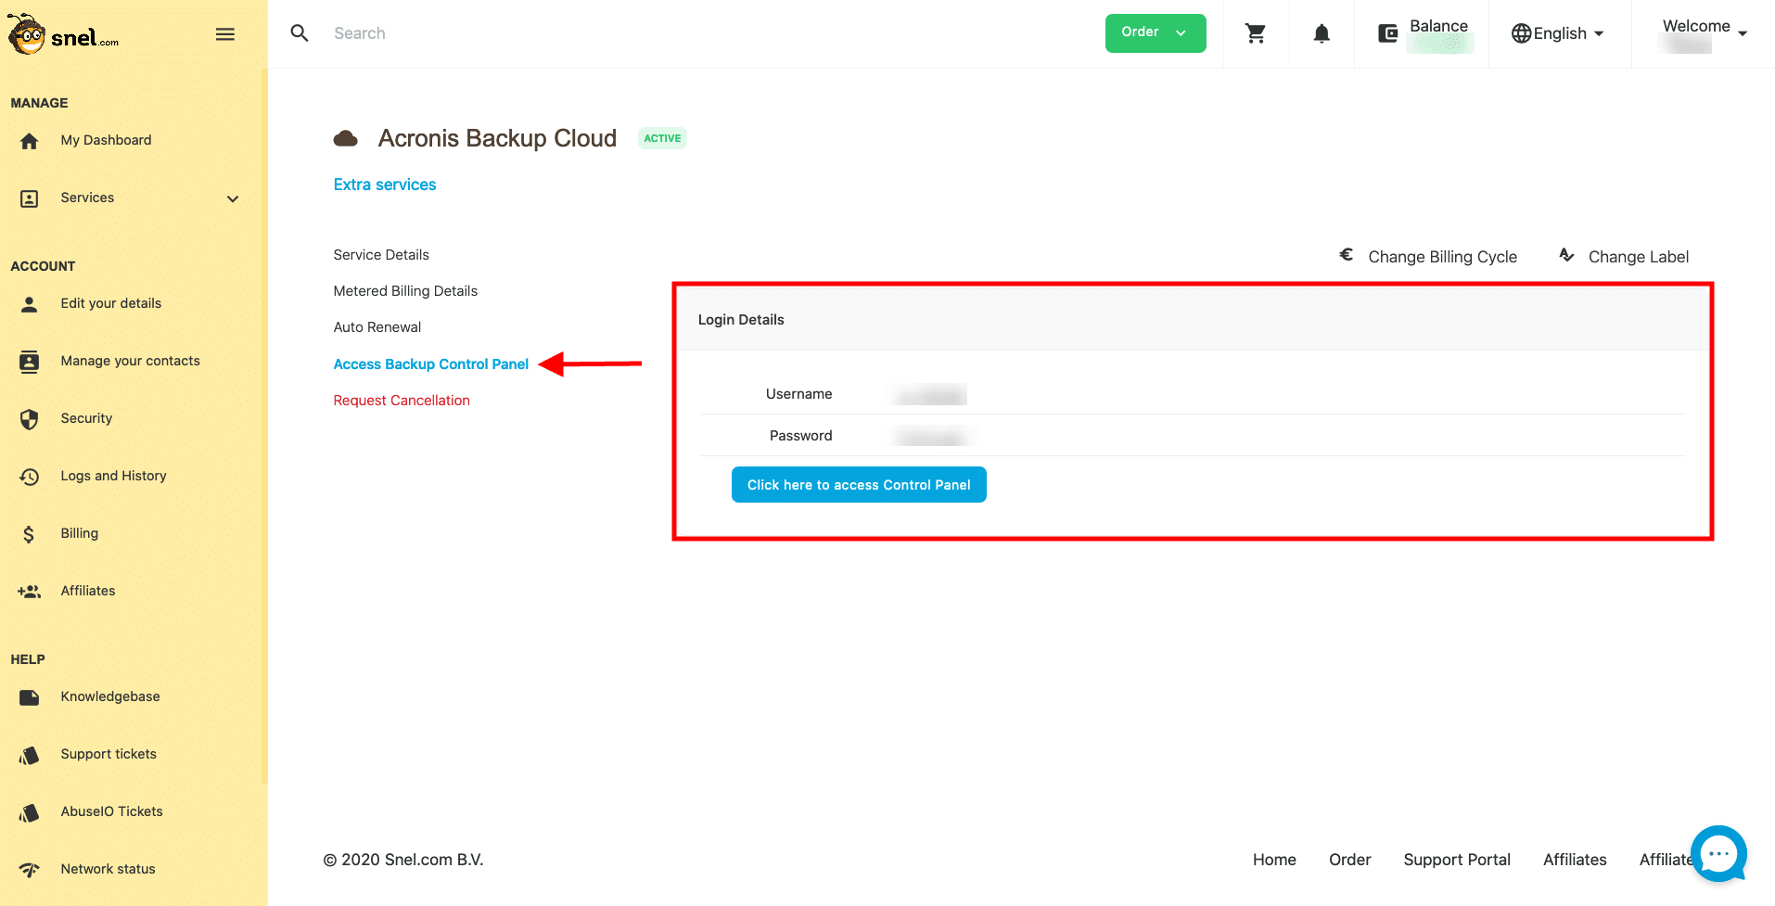
Task: Open the shopping cart
Action: coord(1256,33)
